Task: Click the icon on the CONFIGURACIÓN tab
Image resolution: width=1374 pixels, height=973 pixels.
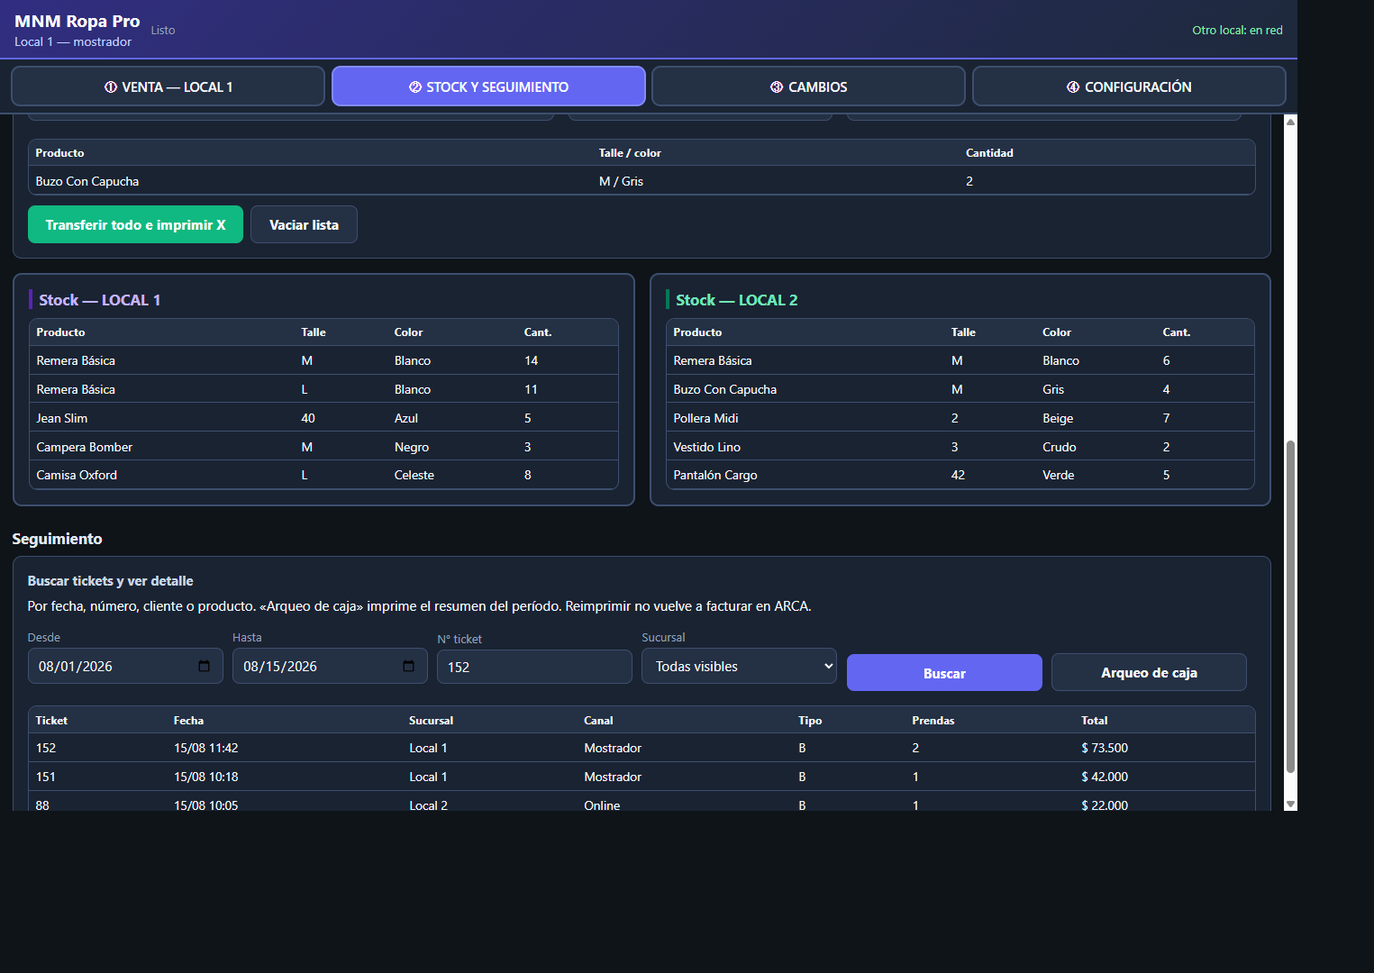Action: point(1073,87)
